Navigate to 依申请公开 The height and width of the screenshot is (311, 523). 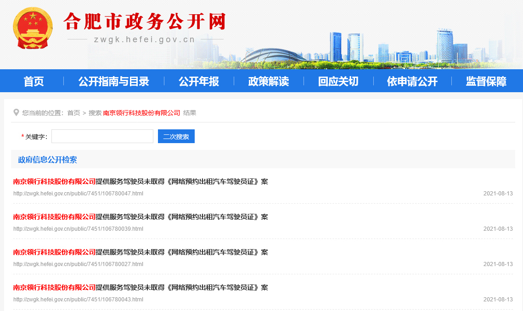click(x=412, y=81)
